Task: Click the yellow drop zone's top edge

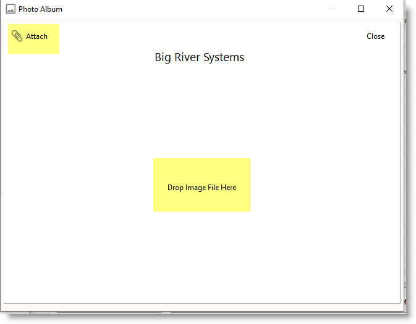Action: (202, 159)
